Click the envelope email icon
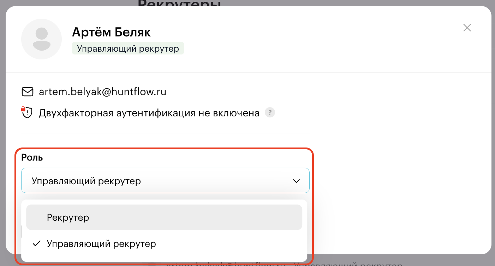The height and width of the screenshot is (266, 495). (27, 92)
